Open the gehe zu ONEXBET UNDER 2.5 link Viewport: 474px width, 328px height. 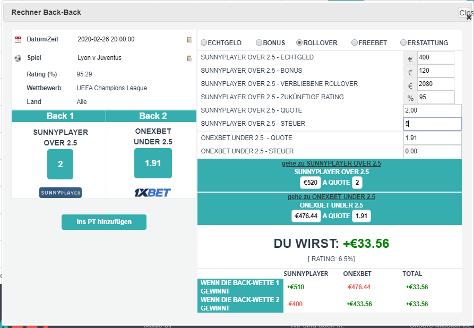[331, 197]
